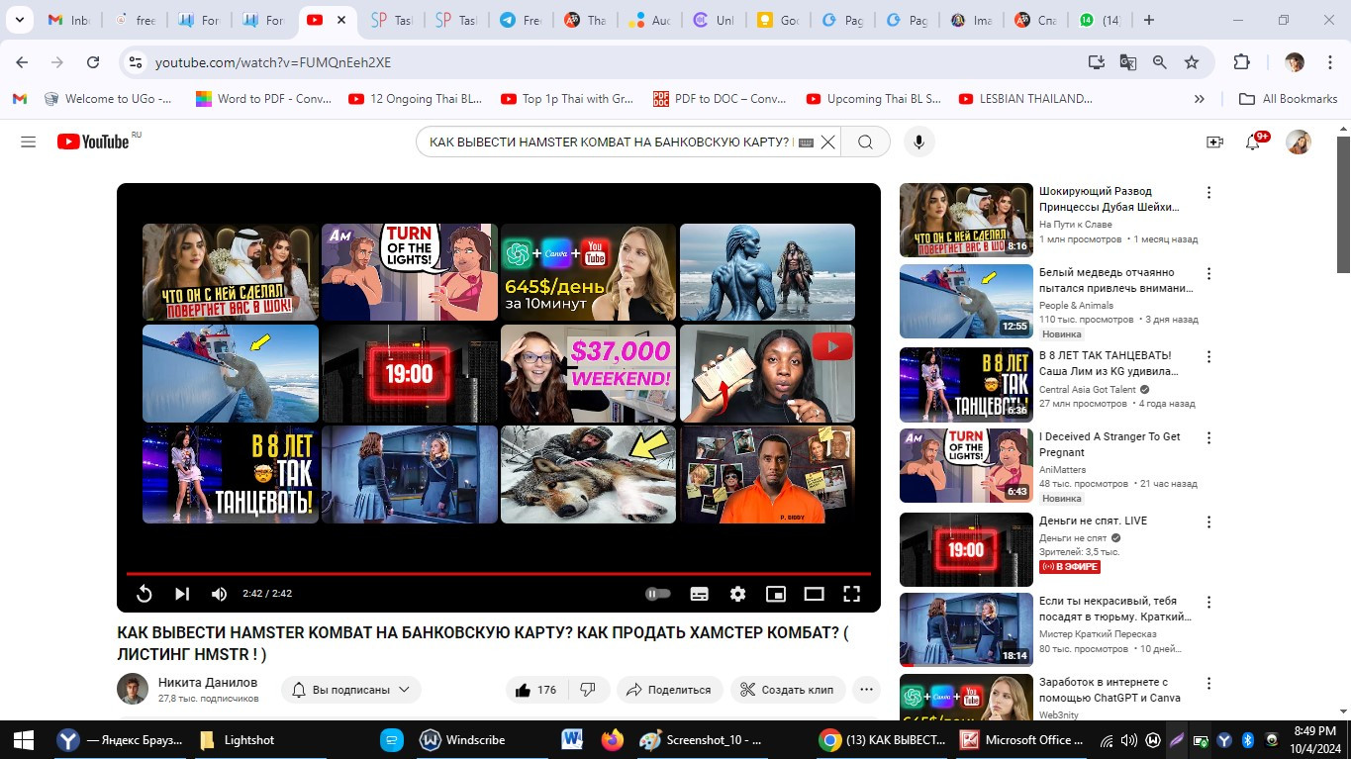Bookmark this page with the star

(1192, 62)
